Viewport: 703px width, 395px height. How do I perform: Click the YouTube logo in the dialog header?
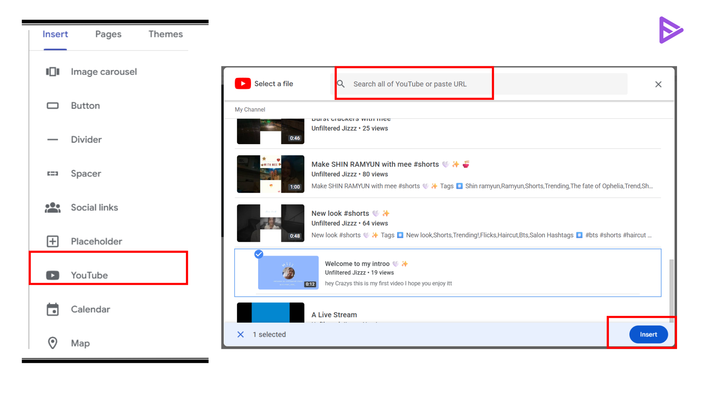pyautogui.click(x=242, y=83)
